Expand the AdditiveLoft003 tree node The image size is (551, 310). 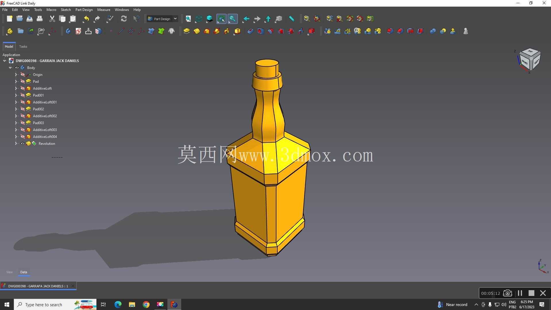16,130
